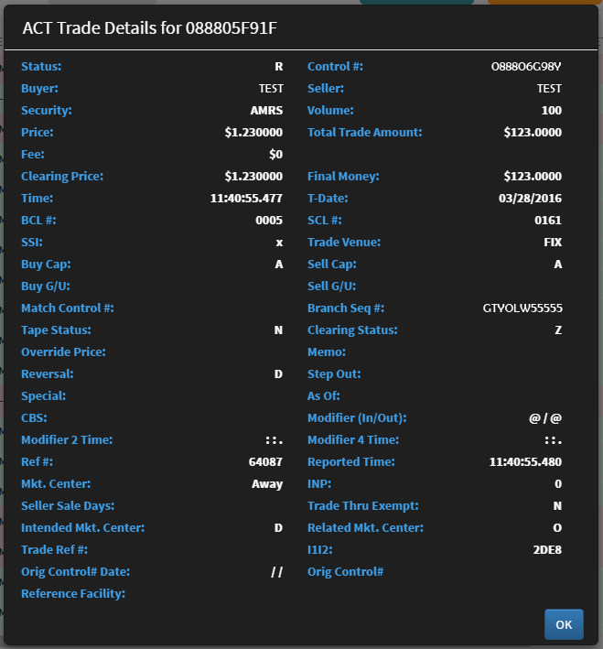Click the Clearing Status label
This screenshot has width=603, height=649.
tap(352, 330)
